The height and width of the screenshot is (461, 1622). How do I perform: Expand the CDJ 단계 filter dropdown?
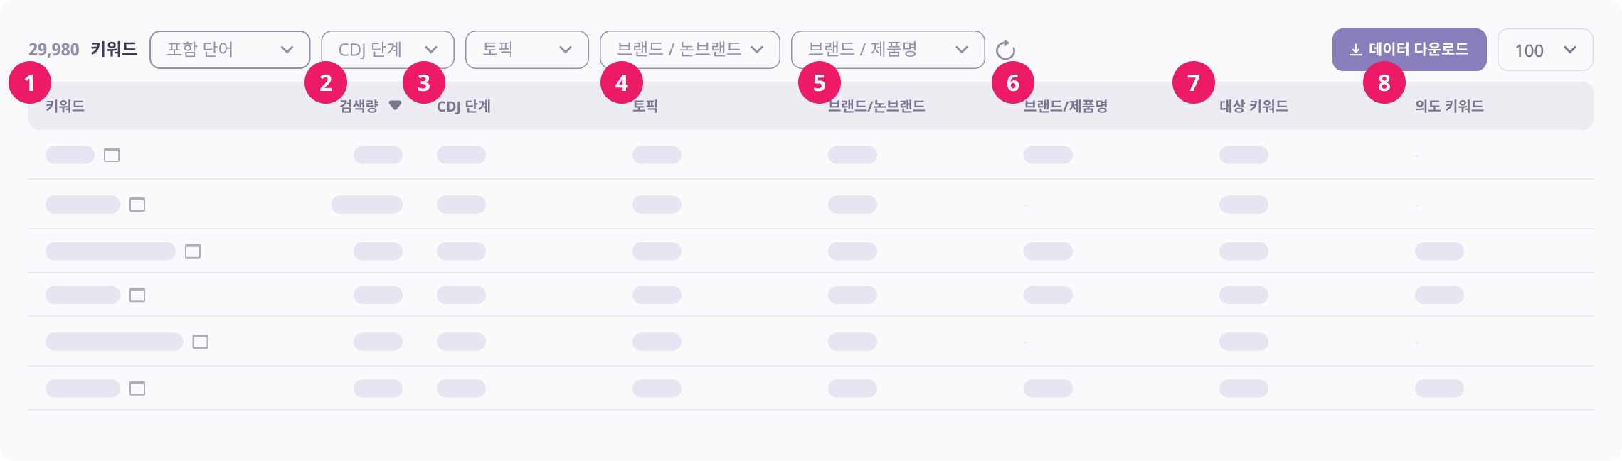[x=387, y=50]
